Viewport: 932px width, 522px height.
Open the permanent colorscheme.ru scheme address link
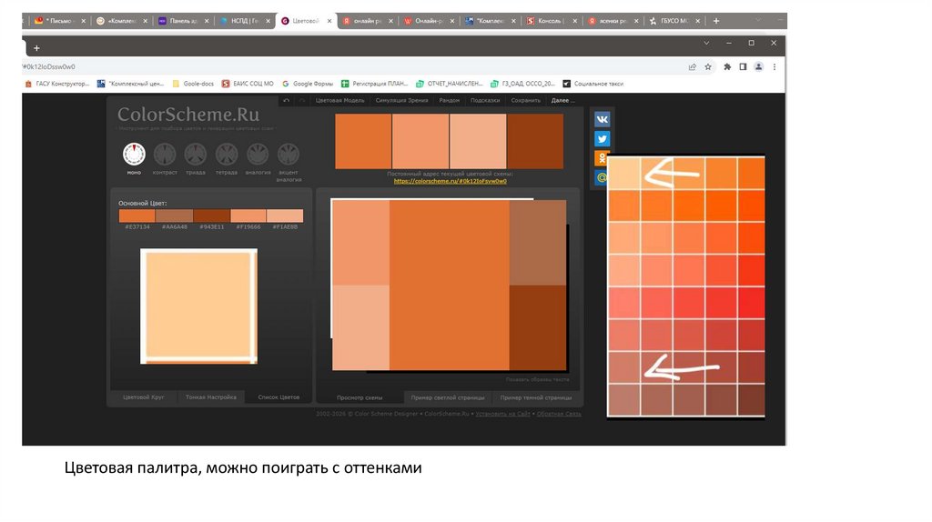pos(450,181)
